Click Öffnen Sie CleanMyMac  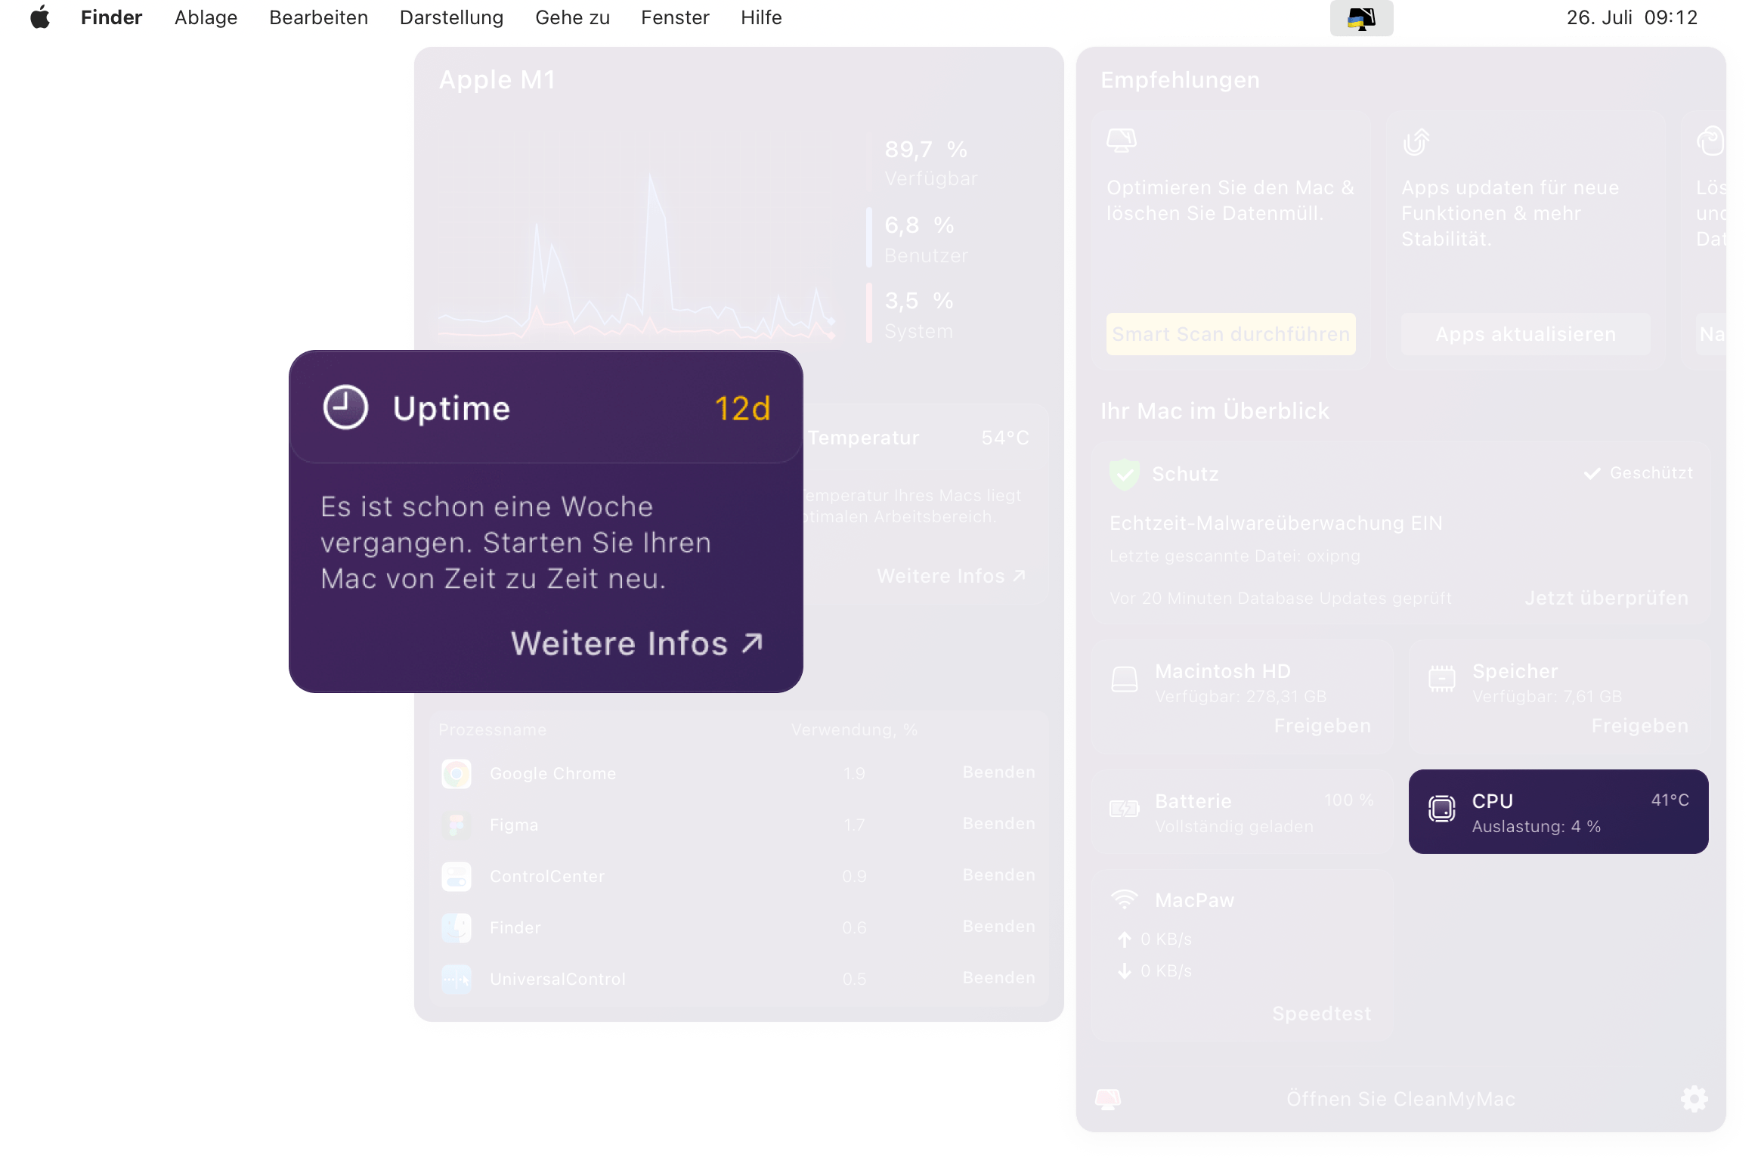[1400, 1099]
